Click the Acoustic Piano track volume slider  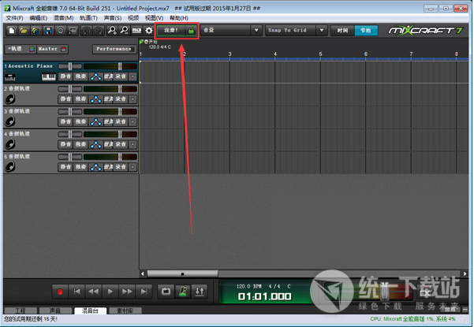pos(69,66)
